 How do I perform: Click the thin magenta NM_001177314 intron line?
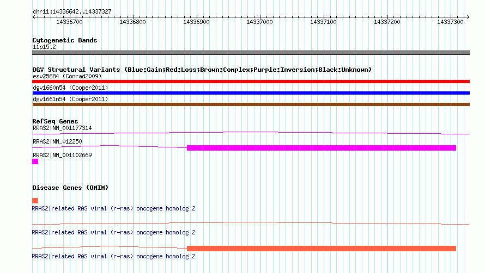[x=251, y=133]
